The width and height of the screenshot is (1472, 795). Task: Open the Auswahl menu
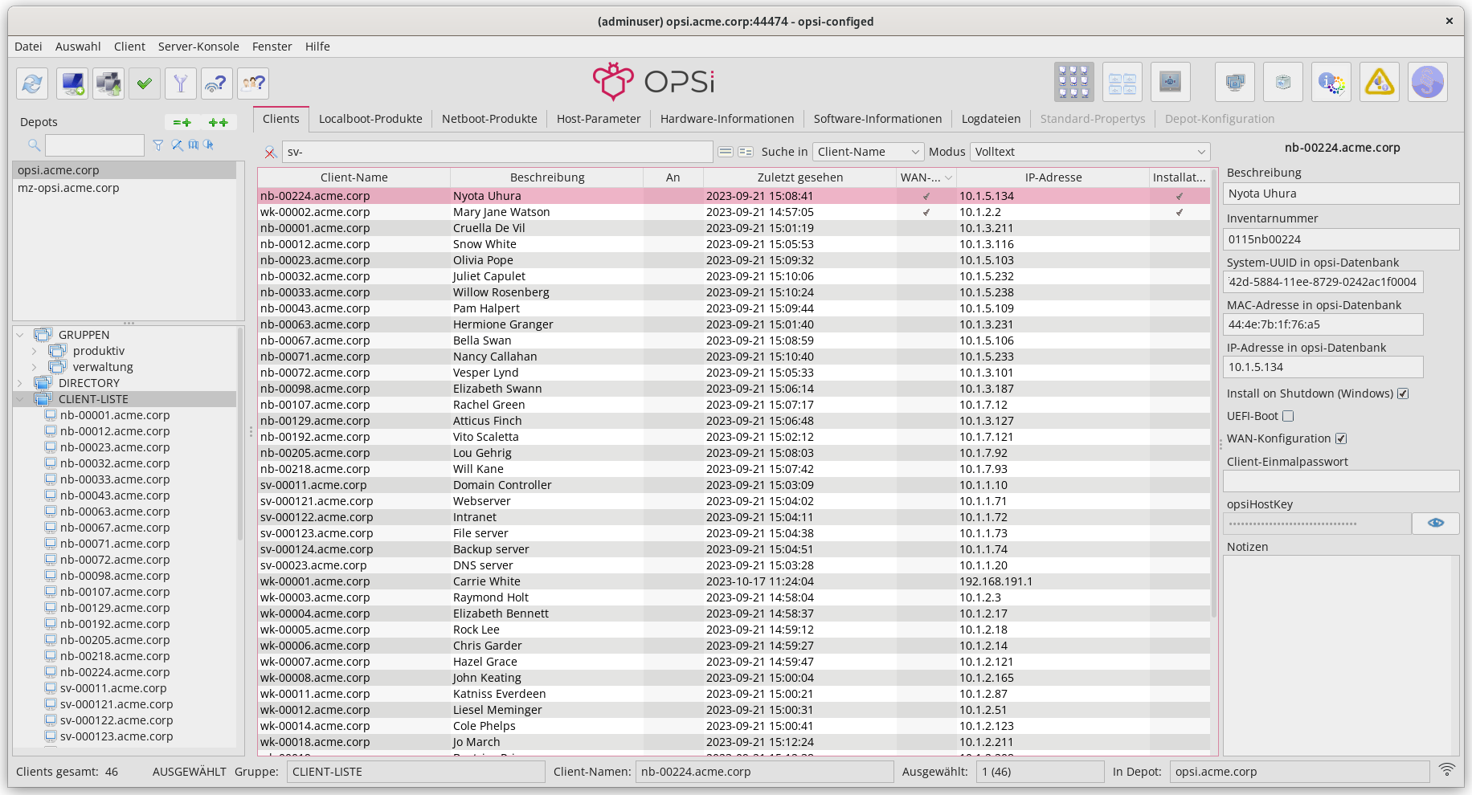pos(78,47)
